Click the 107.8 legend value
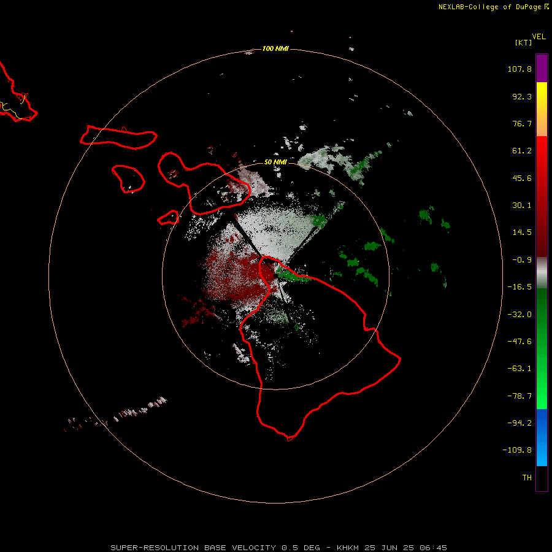 [519, 69]
